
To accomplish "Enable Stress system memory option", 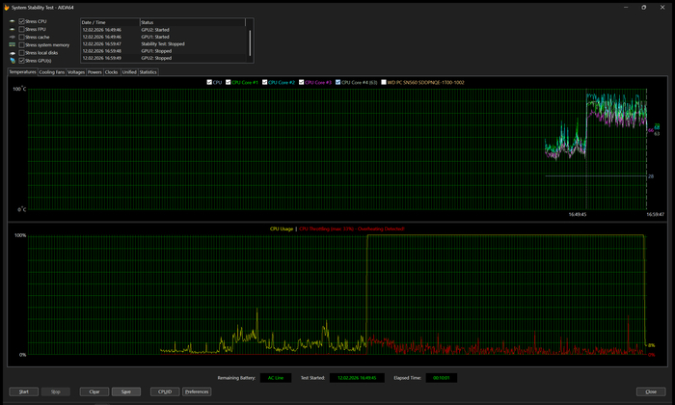I will click(21, 44).
